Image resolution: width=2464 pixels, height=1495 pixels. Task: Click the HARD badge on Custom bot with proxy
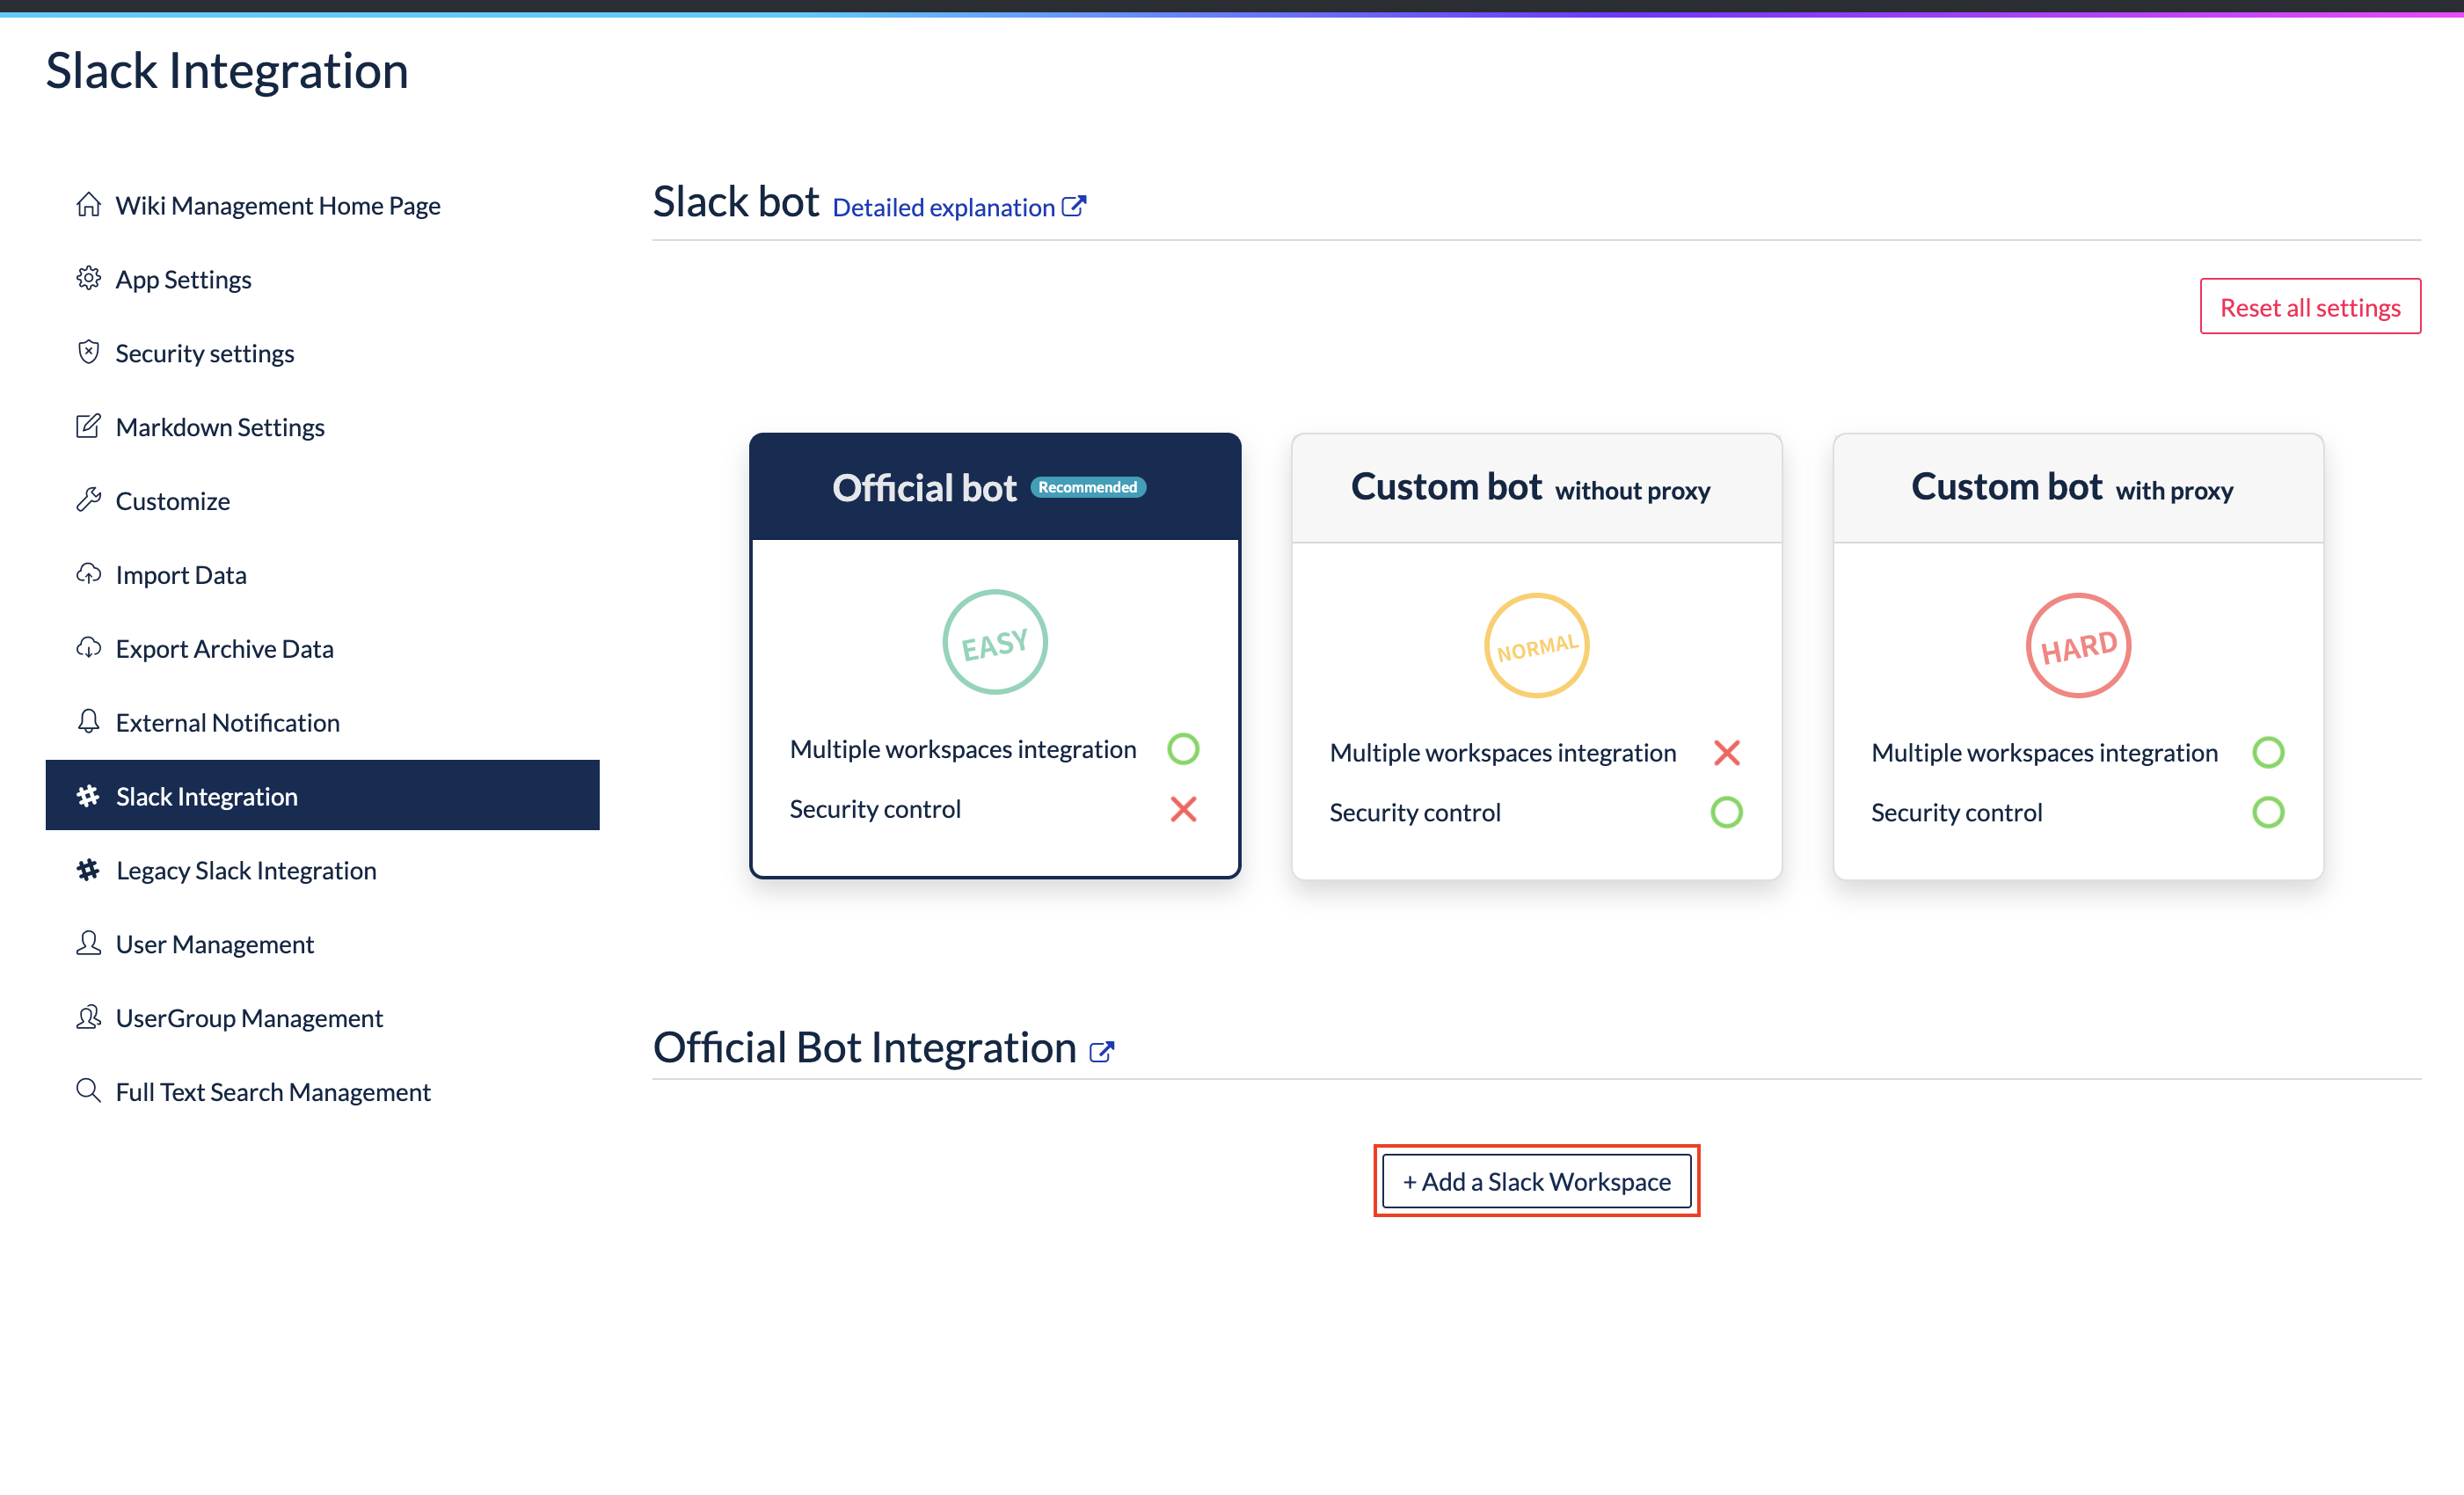(x=2078, y=645)
